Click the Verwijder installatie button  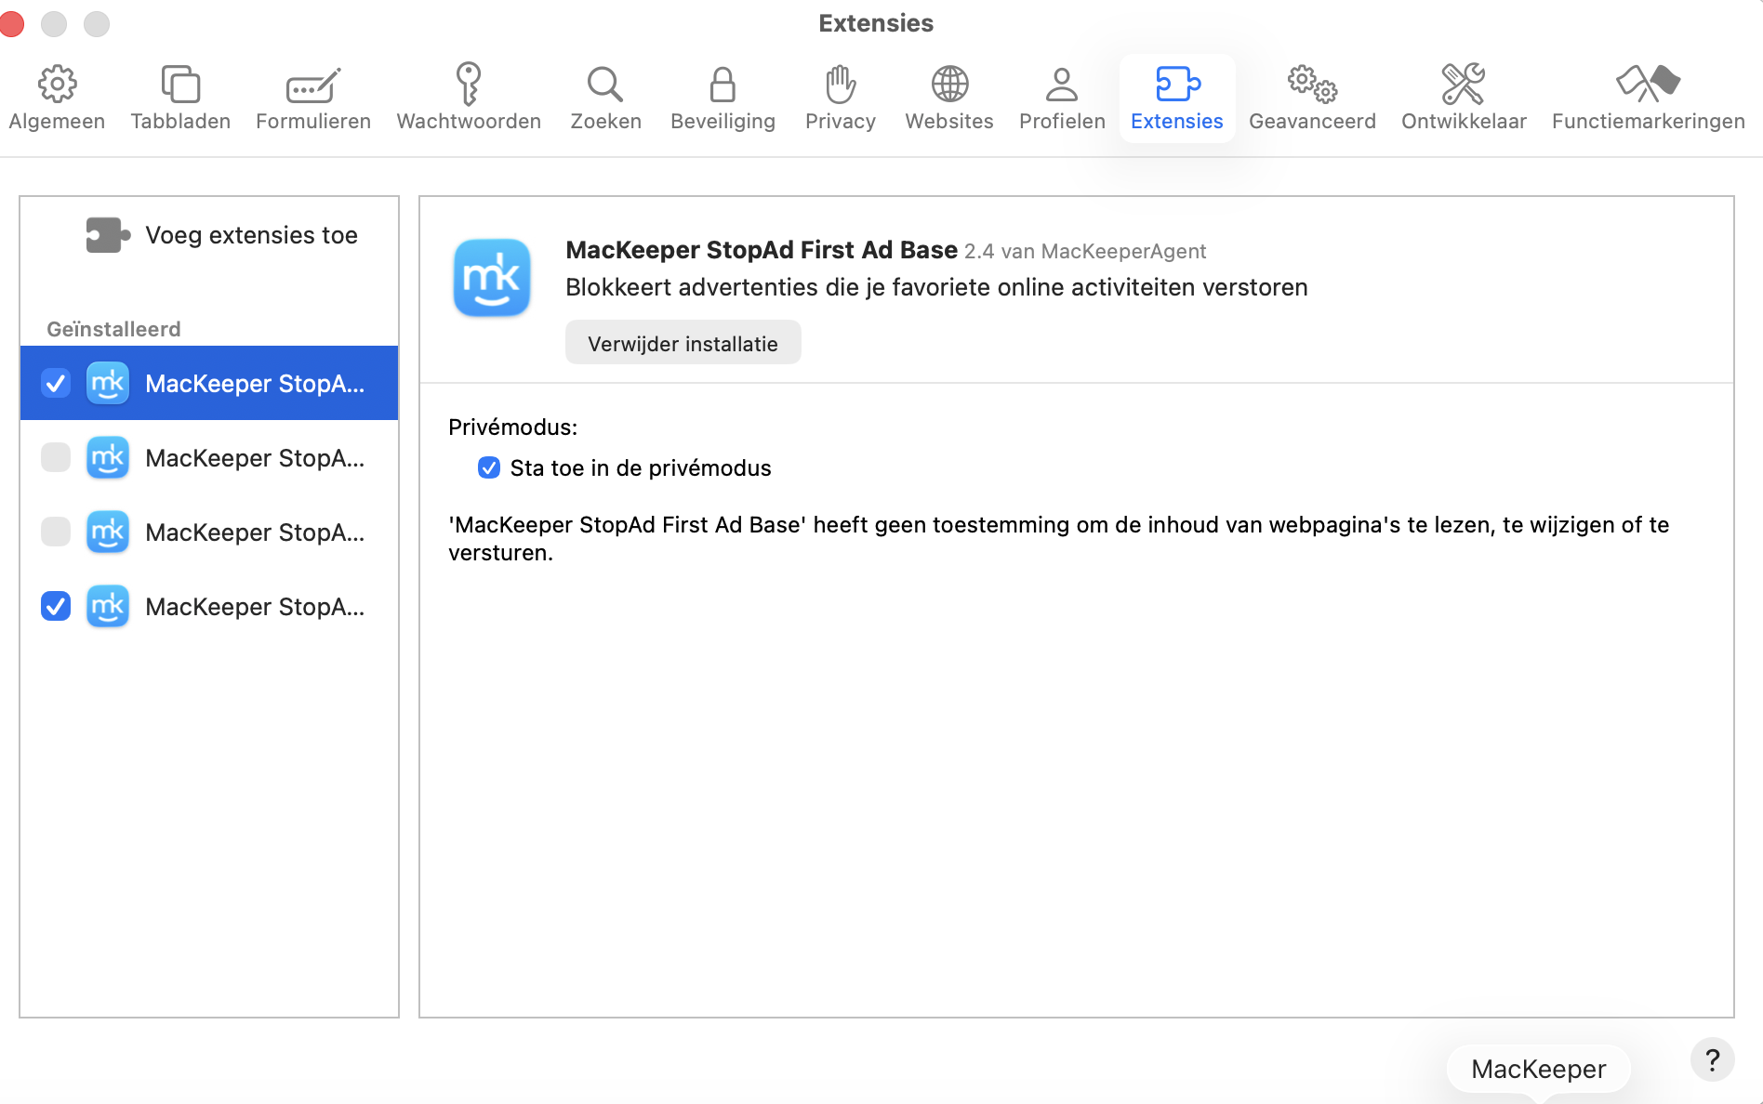[x=683, y=342]
